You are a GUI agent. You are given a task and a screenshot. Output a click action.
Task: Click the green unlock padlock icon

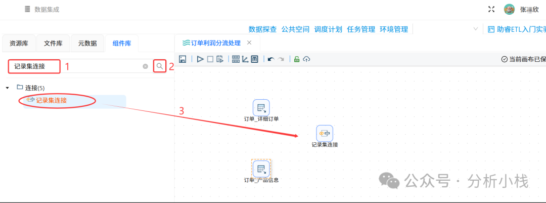click(x=297, y=59)
